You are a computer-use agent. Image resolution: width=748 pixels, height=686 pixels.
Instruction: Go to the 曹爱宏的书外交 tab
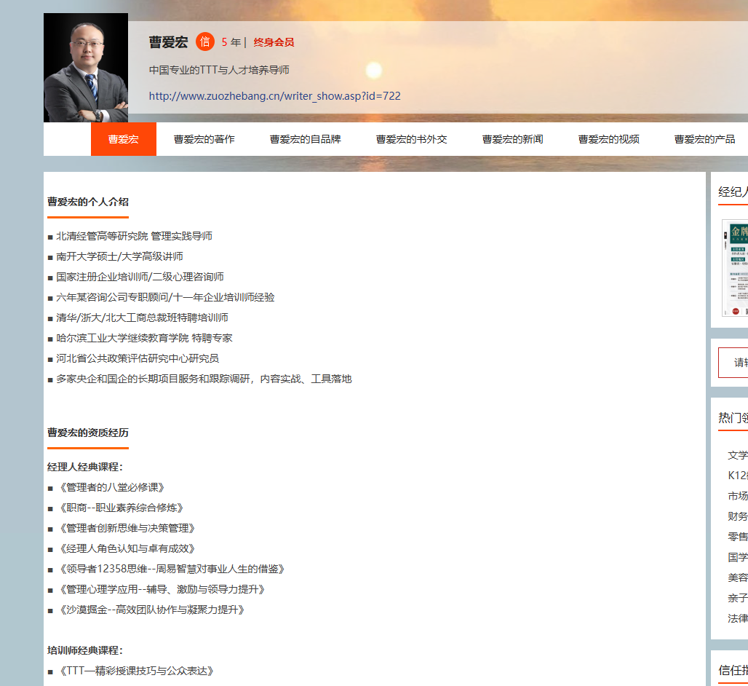coord(411,139)
